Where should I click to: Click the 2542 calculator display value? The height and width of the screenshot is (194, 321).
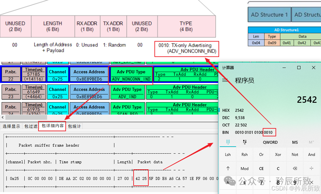pyautogui.click(x=307, y=100)
